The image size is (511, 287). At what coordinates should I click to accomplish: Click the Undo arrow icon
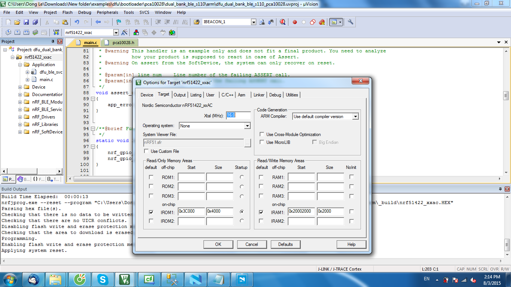click(x=77, y=22)
